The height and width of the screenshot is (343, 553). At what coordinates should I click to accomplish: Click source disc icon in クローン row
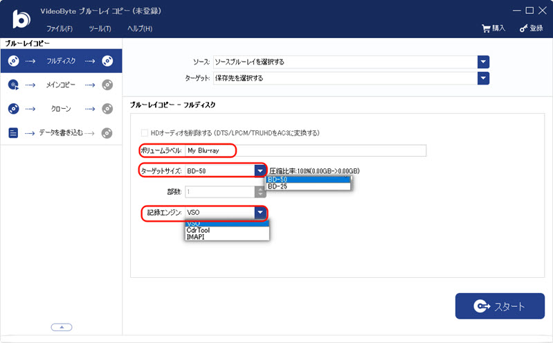click(x=13, y=109)
